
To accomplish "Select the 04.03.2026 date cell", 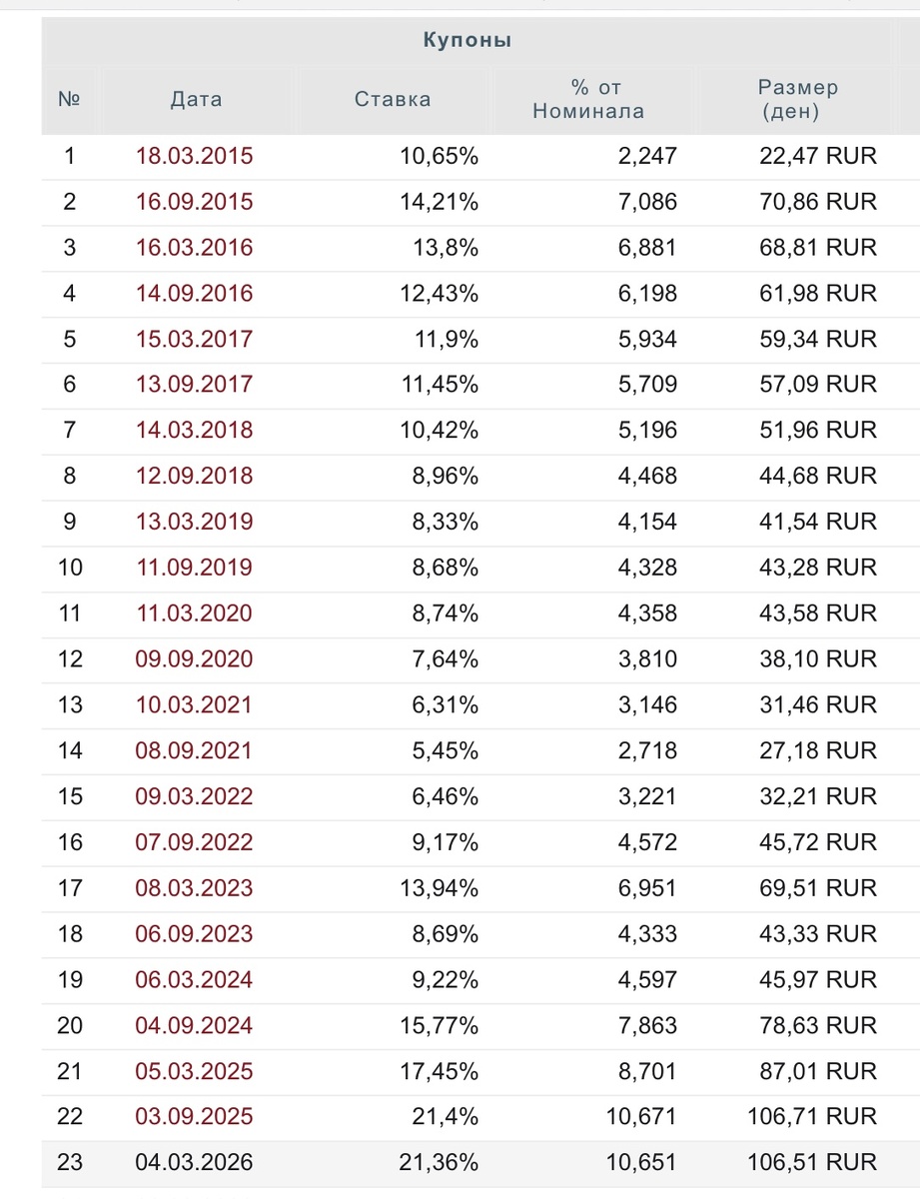I will [x=195, y=1163].
